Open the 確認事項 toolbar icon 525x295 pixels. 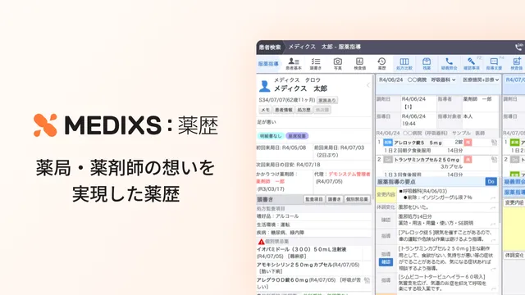pyautogui.click(x=472, y=64)
